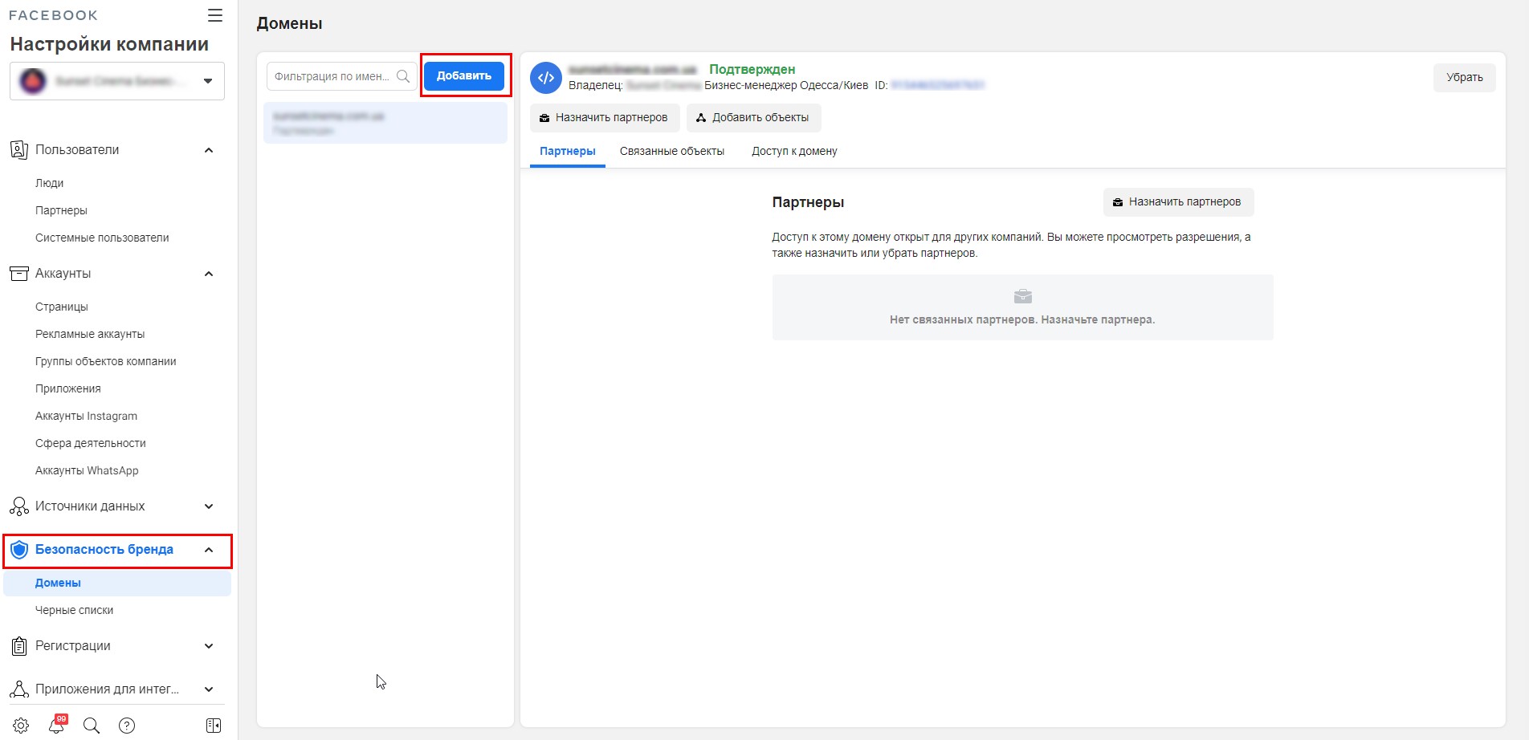The image size is (1529, 740).
Task: Open Черные списки
Action: (74, 610)
